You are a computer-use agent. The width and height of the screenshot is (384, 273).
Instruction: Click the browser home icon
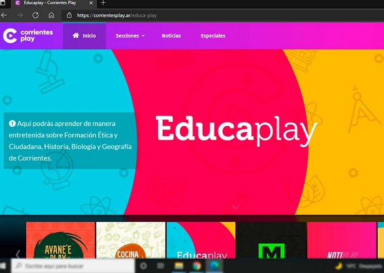pyautogui.click(x=51, y=16)
